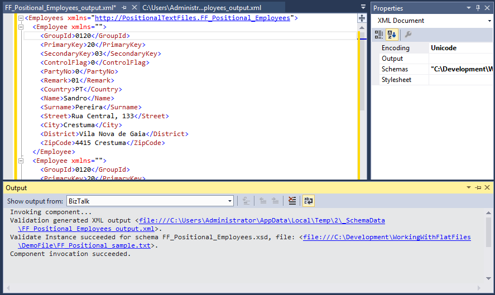This screenshot has height=295, width=495.
Task: Click the ZipCode 4415 Crestuma line
Action: point(103,143)
